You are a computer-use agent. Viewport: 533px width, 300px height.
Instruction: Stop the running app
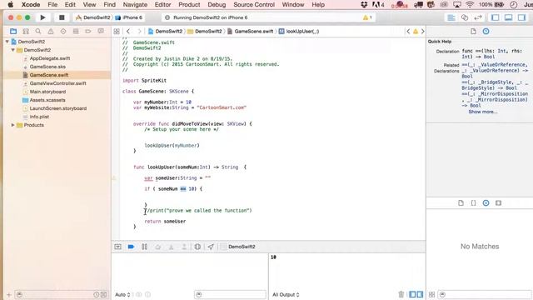tap(62, 17)
